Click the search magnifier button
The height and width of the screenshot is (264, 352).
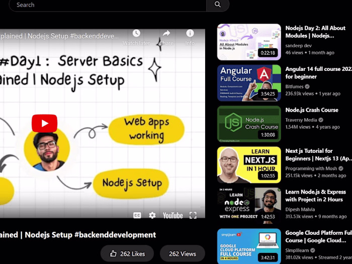(x=217, y=5)
